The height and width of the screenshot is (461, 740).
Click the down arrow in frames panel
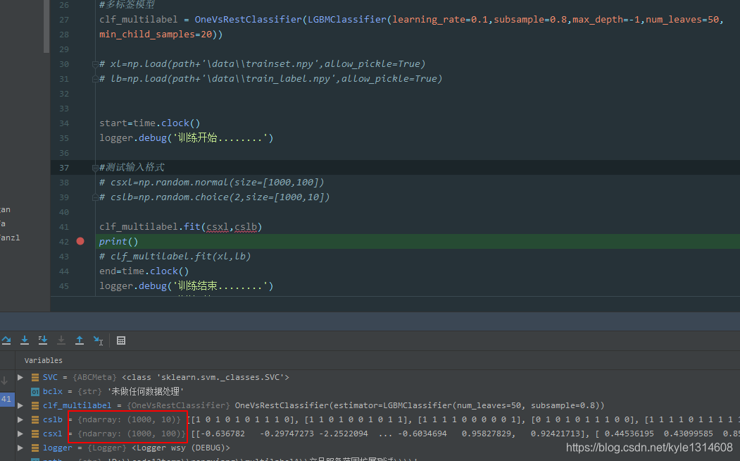tap(4, 380)
